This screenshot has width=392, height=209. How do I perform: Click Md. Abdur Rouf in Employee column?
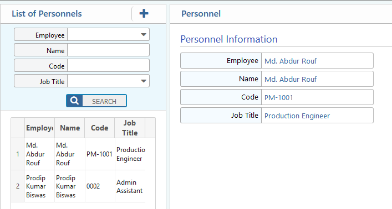point(39,154)
